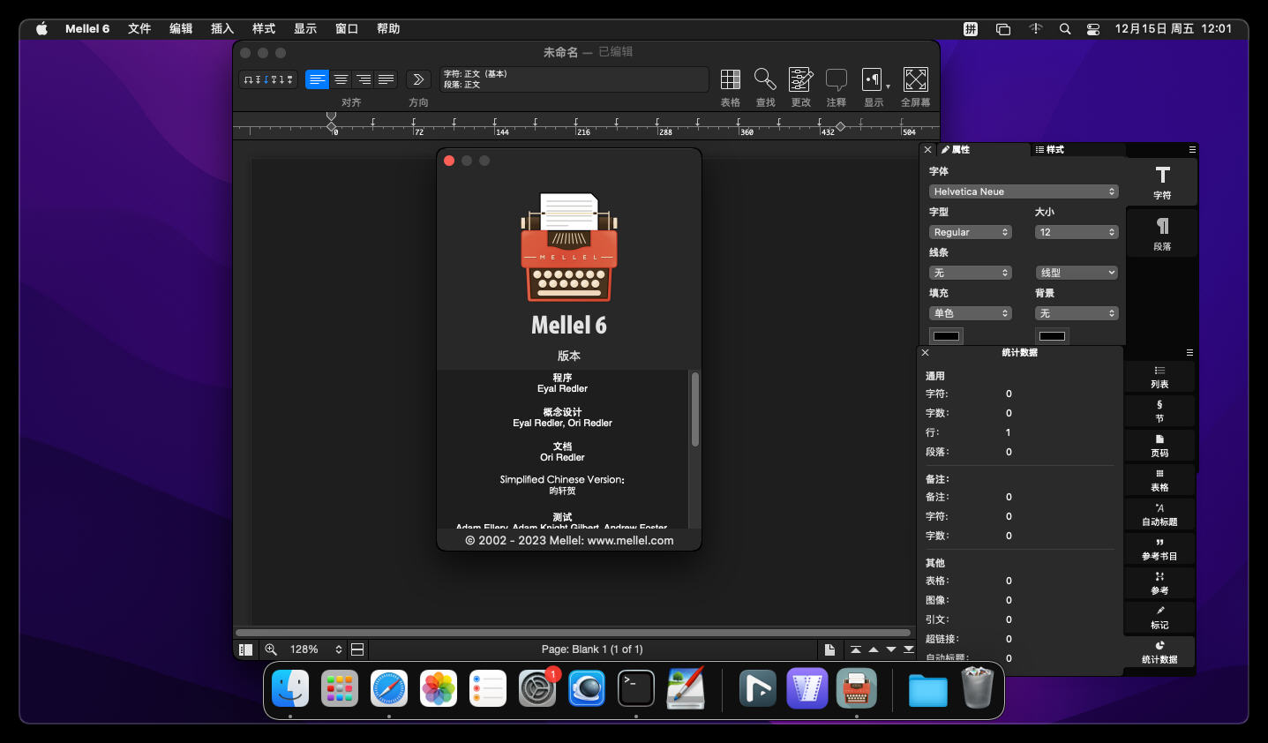1268x743 pixels.
Task: Open the 页码 (page) palette button
Action: coord(1159,446)
